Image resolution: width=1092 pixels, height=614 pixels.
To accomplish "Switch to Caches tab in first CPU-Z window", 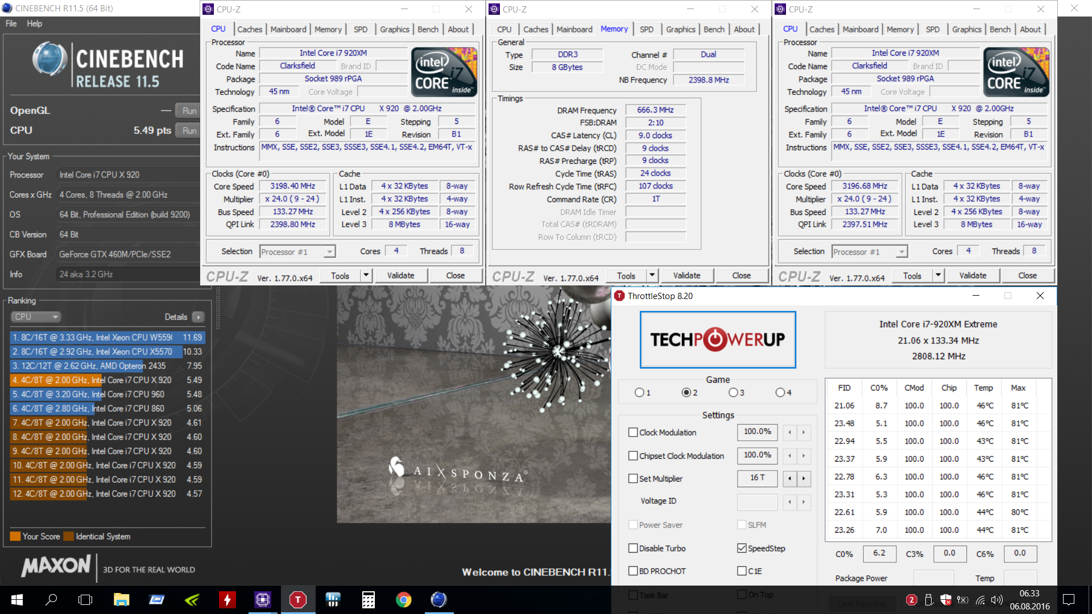I will click(250, 29).
